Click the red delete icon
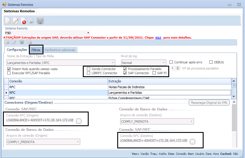 pos(24,21)
